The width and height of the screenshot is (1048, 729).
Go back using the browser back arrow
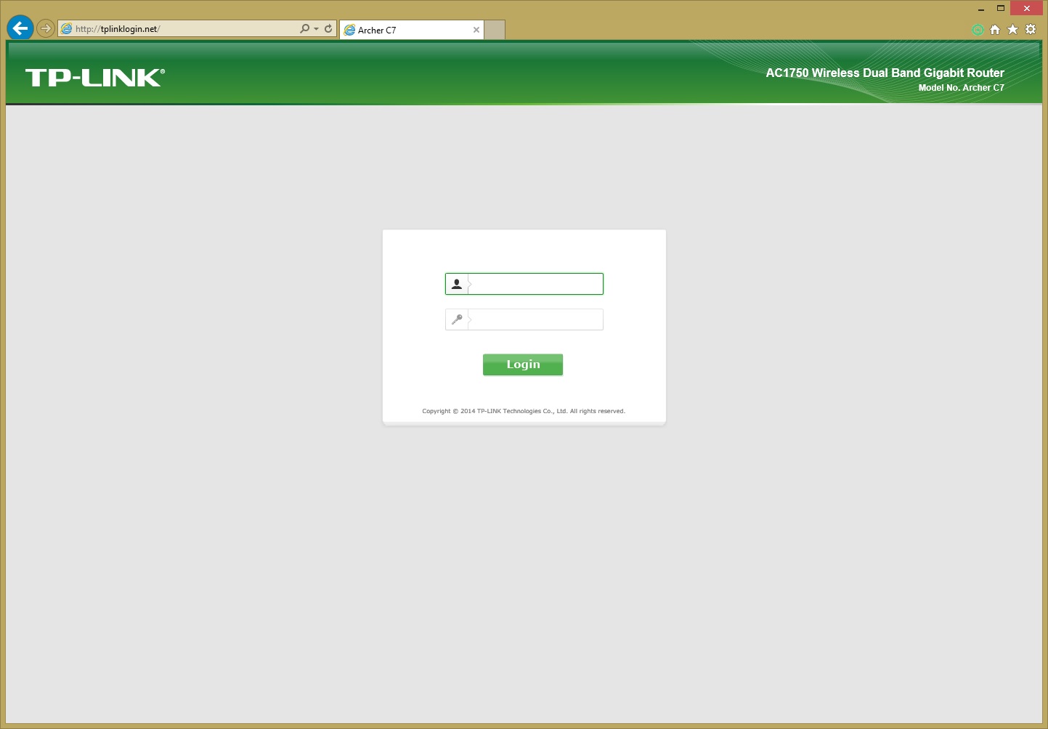point(20,28)
